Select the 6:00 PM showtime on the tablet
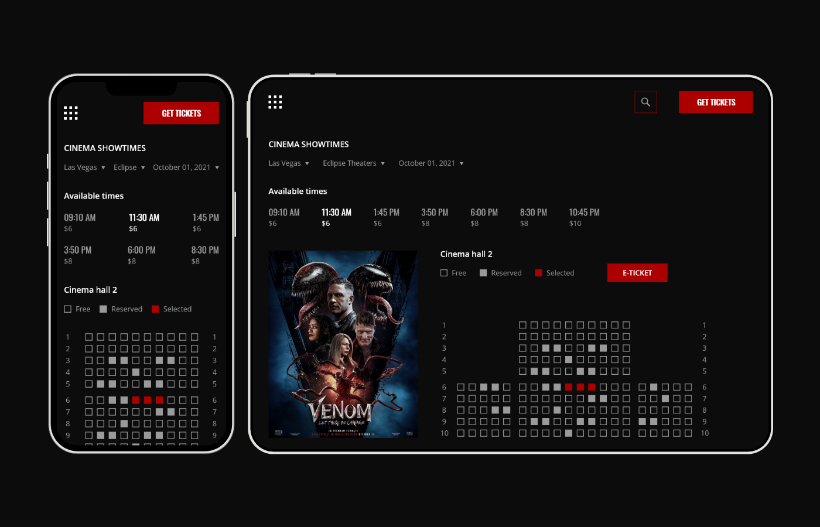Screen dimensions: 820x527 484,217
